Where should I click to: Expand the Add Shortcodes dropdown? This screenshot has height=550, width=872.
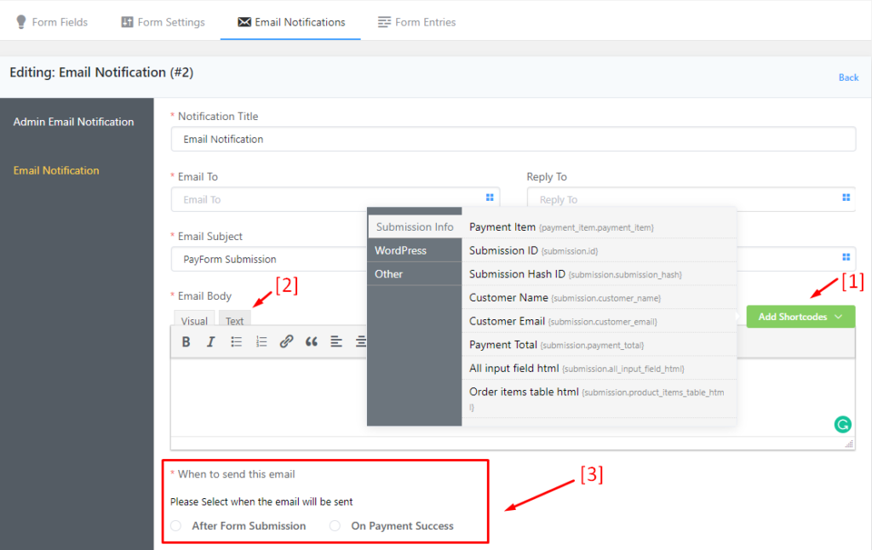pyautogui.click(x=800, y=317)
